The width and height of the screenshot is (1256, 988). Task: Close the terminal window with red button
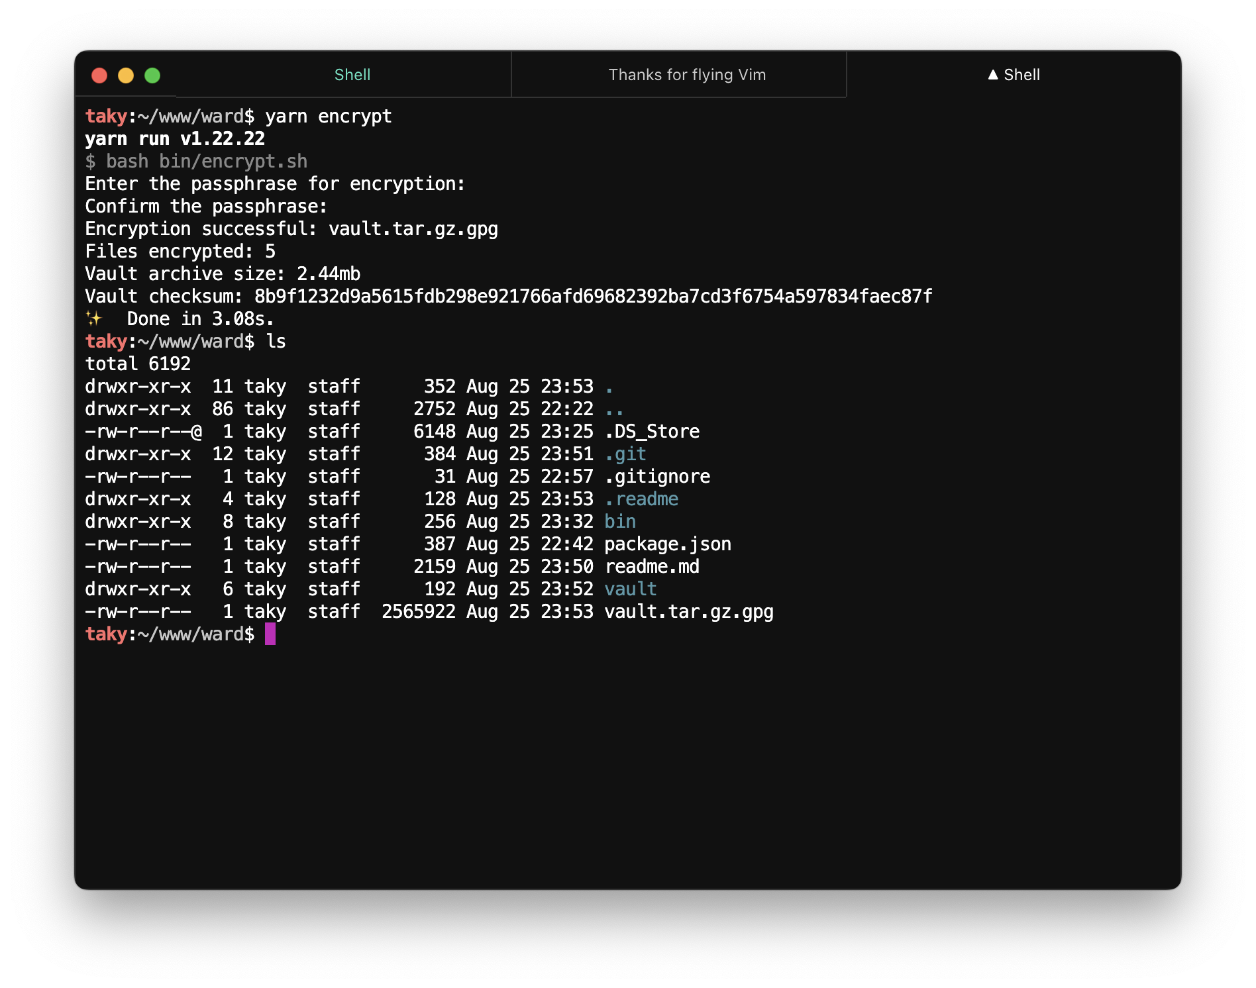(99, 75)
